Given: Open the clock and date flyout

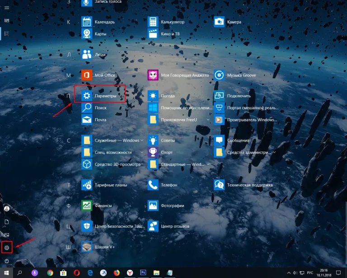Looking at the screenshot, I should 324,273.
